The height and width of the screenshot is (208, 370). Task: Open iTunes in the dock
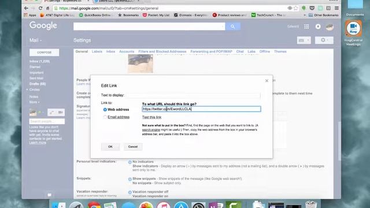click(164, 205)
